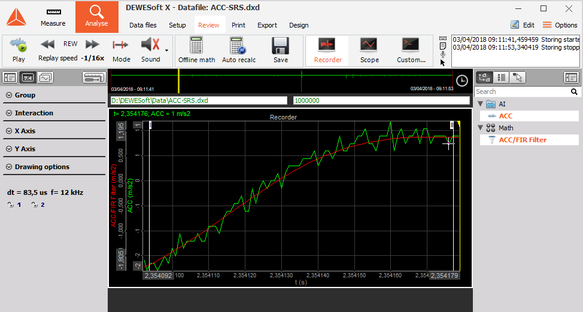Go to the Print tab
Image resolution: width=583 pixels, height=312 pixels.
click(x=238, y=25)
